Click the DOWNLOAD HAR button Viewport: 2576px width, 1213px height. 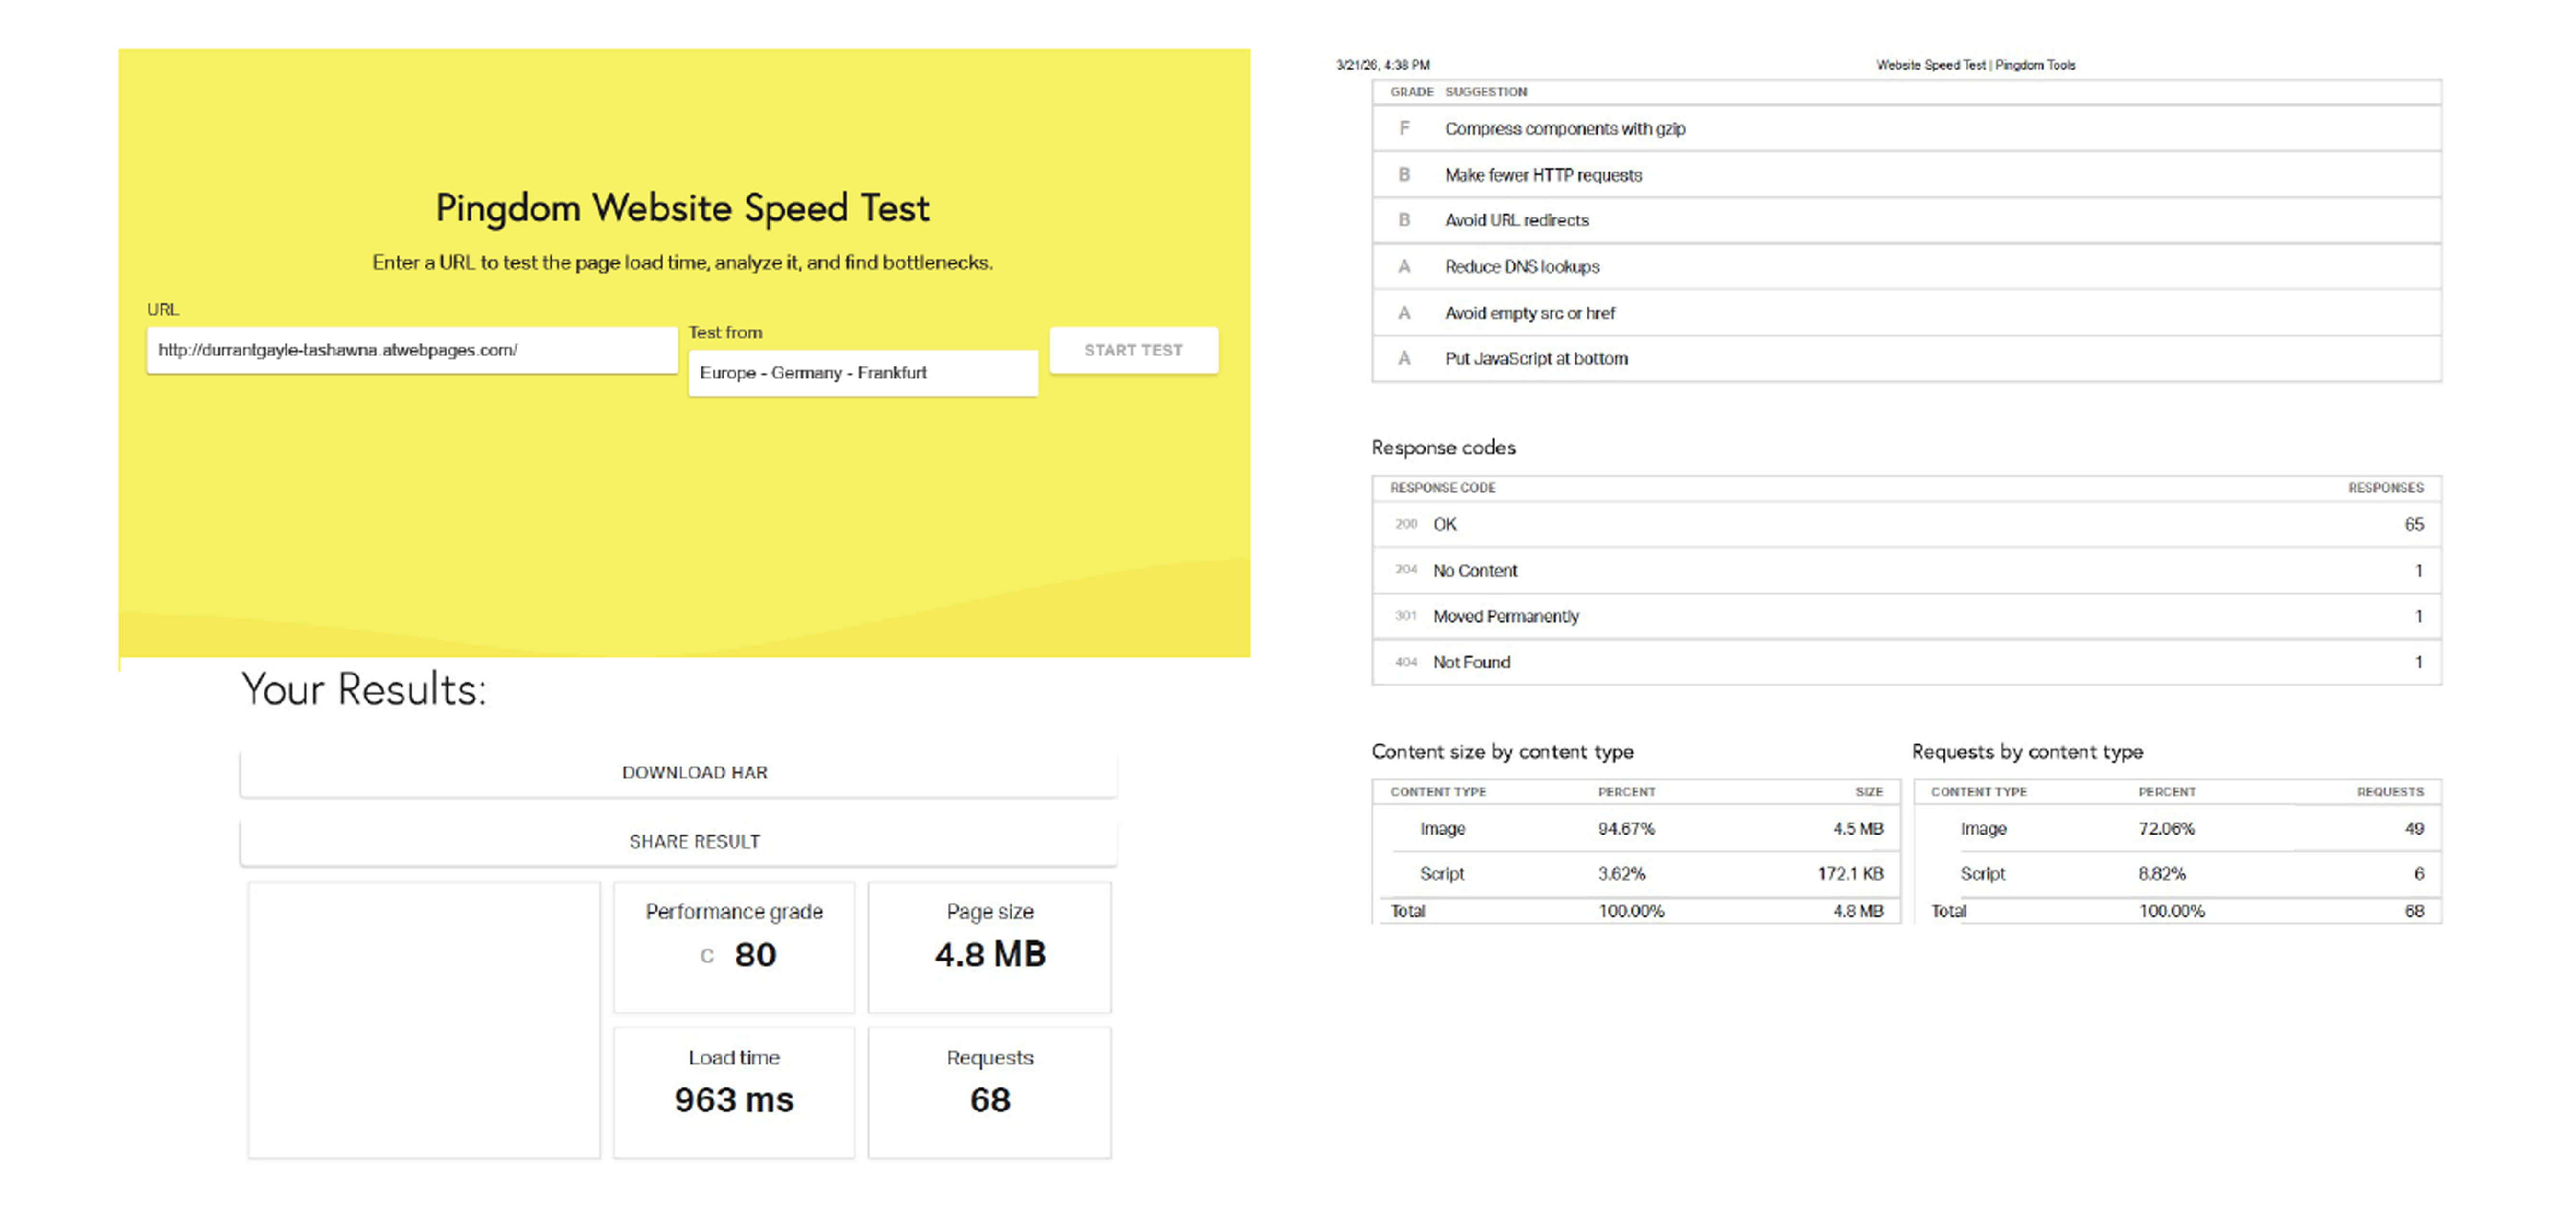coord(679,773)
